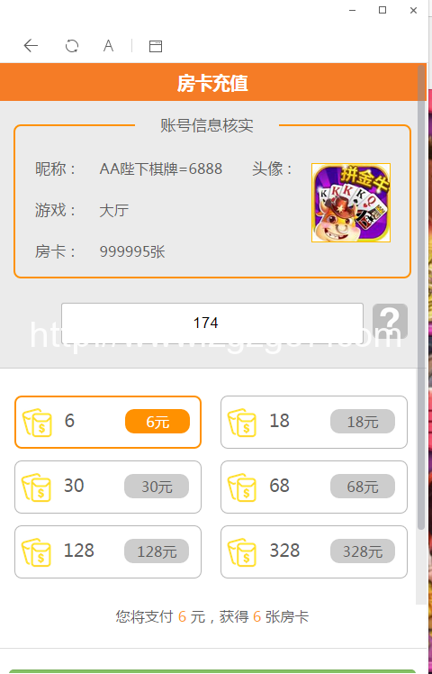
Task: Maximize the window
Action: (382, 10)
